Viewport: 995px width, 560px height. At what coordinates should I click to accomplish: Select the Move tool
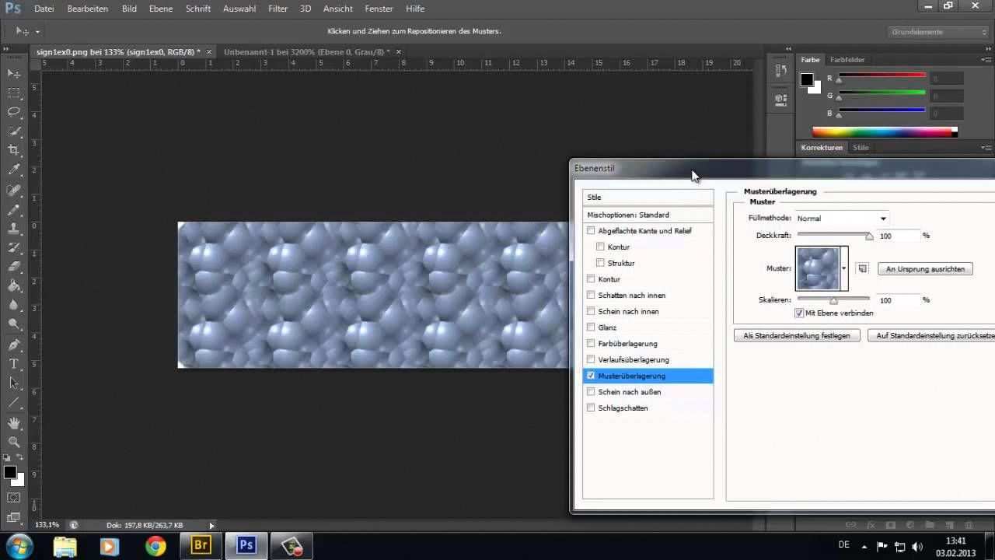[14, 73]
